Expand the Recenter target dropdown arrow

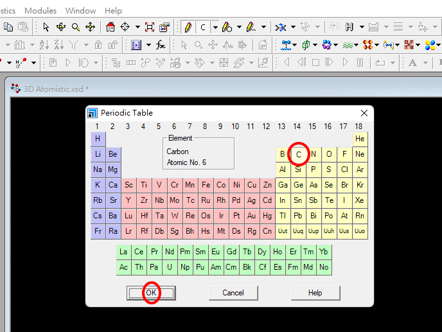click(137, 27)
